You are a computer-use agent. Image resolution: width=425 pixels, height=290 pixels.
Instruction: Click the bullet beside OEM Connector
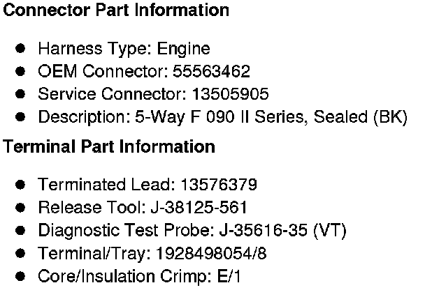[21, 72]
